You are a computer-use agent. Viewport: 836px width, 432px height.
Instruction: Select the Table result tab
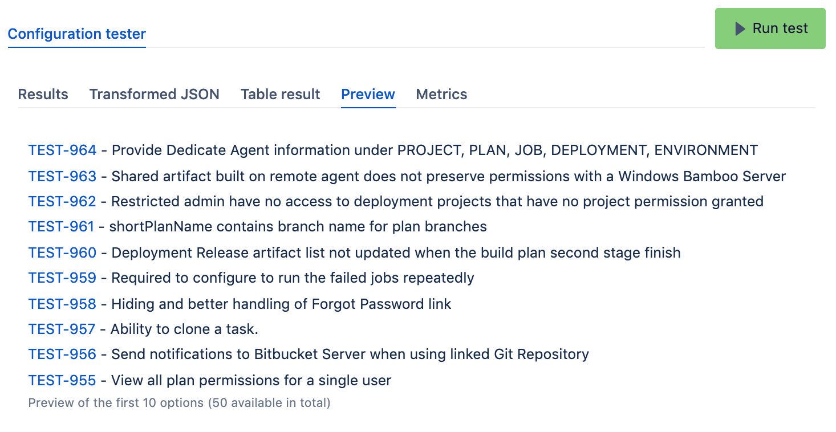[x=280, y=94]
